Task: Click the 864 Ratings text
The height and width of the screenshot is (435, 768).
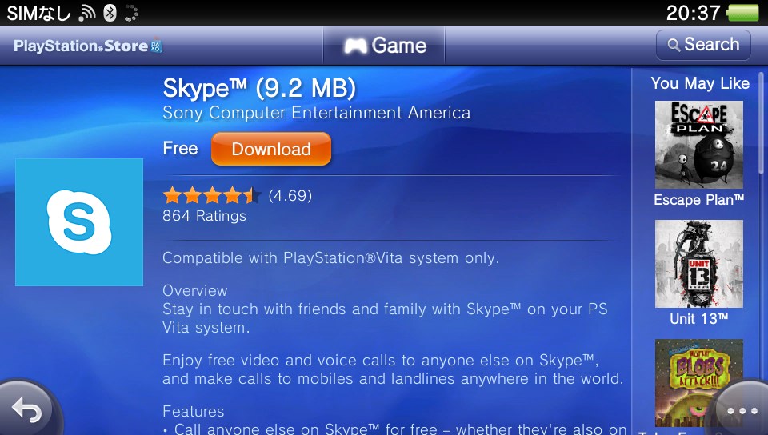Action: pyautogui.click(x=204, y=216)
